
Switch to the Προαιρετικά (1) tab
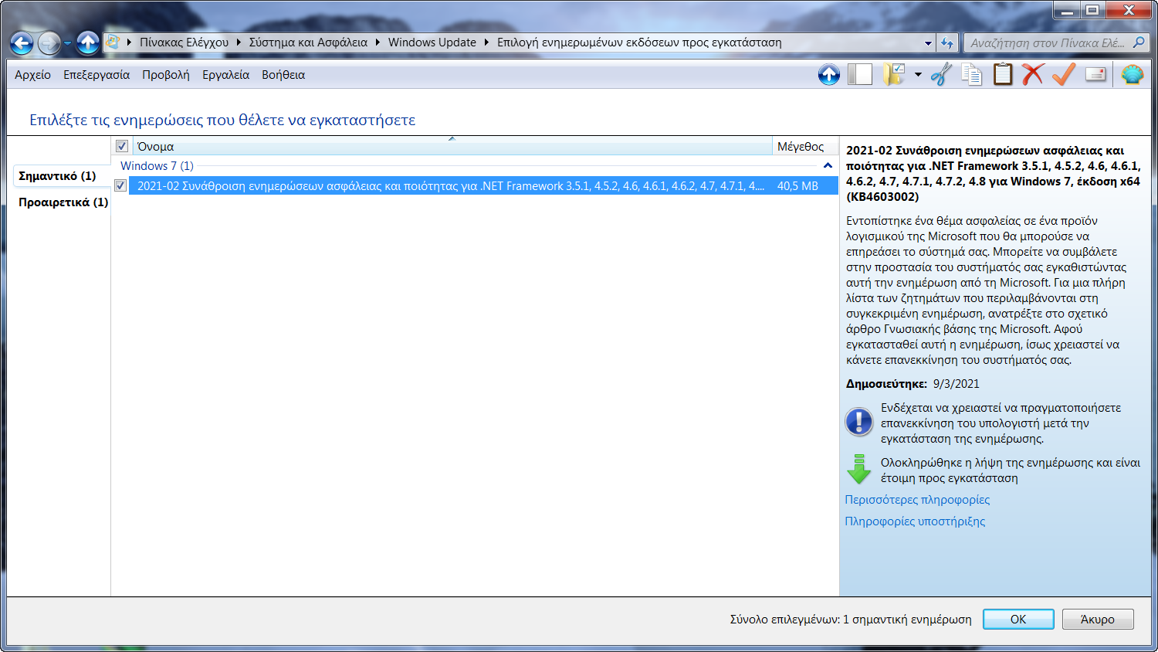click(63, 202)
